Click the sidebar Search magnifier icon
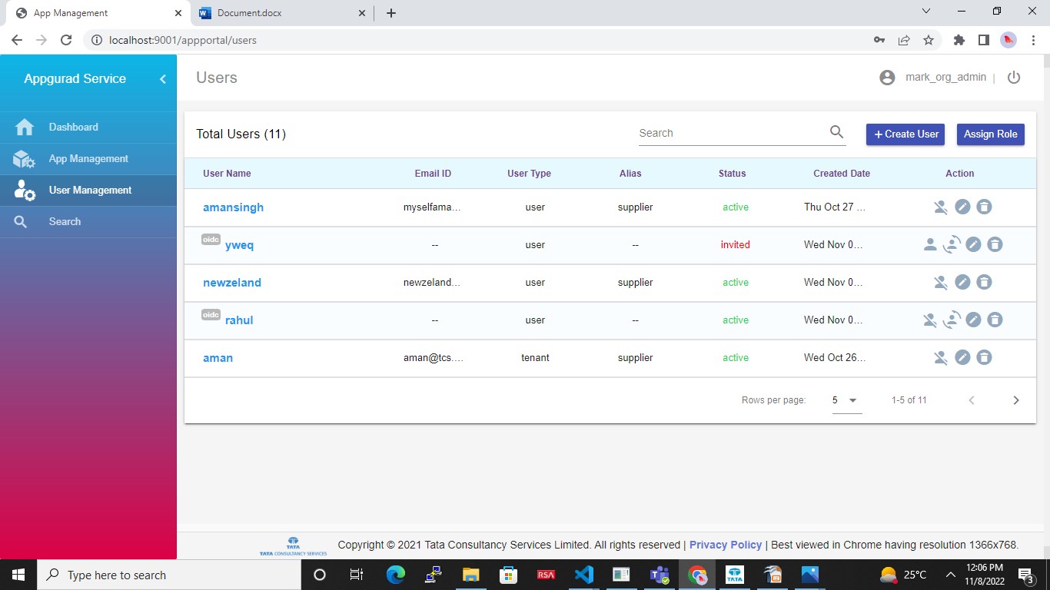The height and width of the screenshot is (590, 1050). tap(21, 222)
